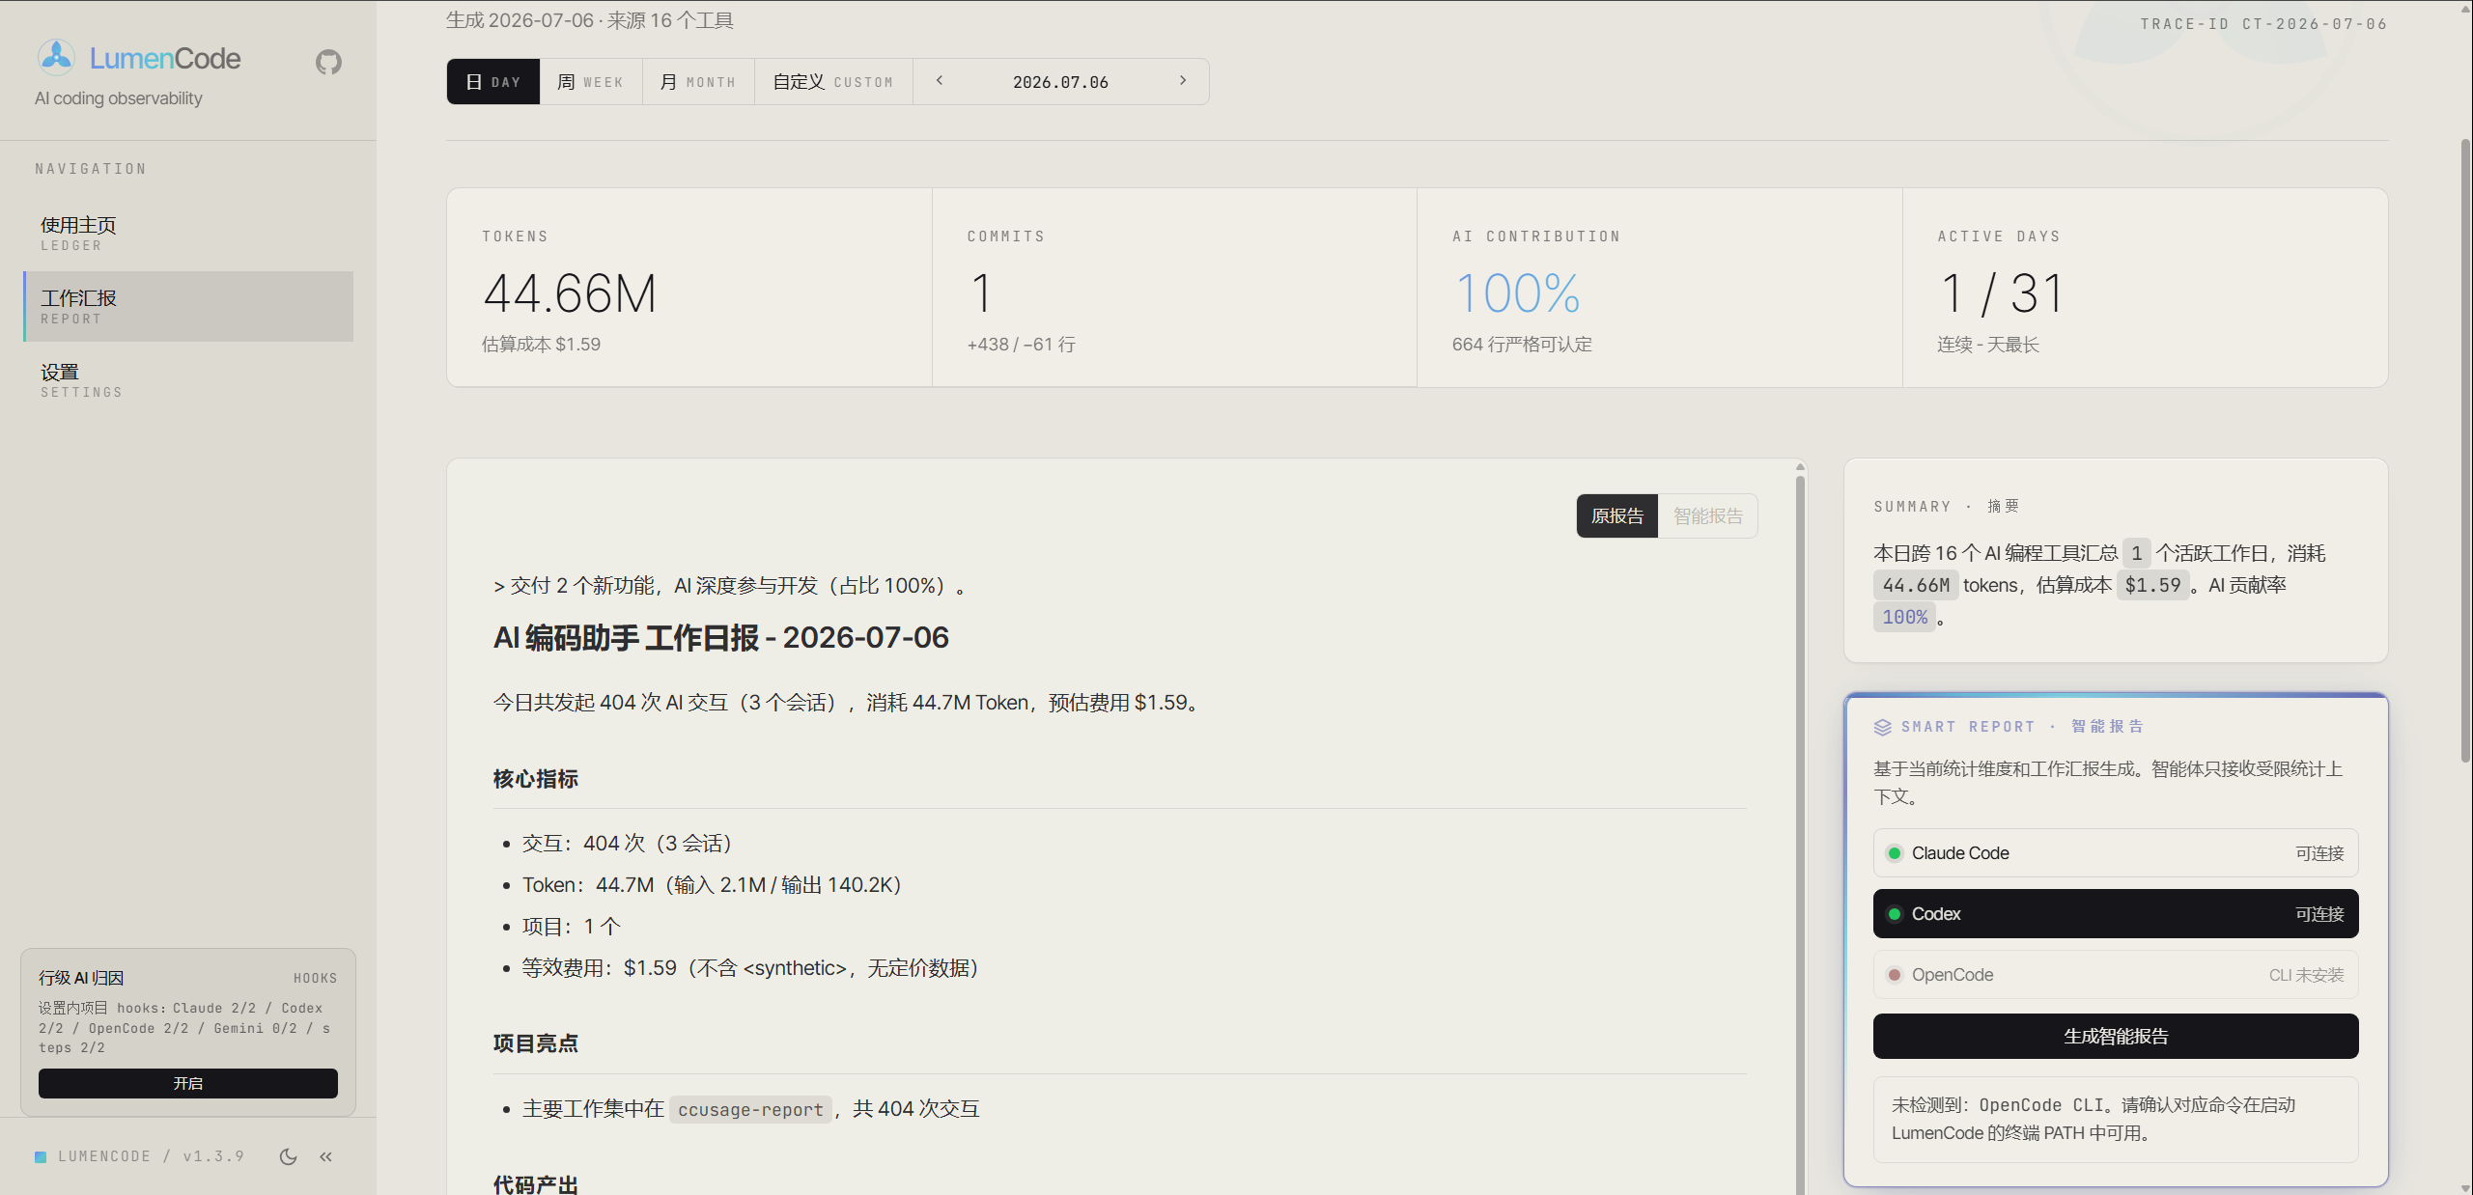Click the date field 2026.07.06
Screen dimensions: 2473x1195
(x=1060, y=82)
